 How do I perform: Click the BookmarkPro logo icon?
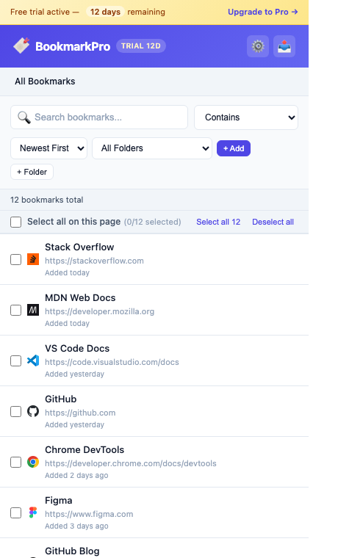pos(21,46)
